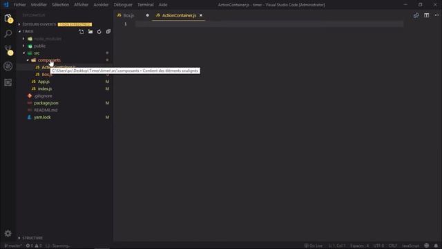This screenshot has height=249, width=442.
Task: Open the Terminal menu
Action: [146, 5]
